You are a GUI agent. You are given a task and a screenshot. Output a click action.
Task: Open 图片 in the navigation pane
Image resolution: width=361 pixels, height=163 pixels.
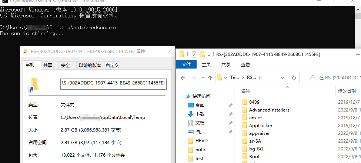(200, 132)
